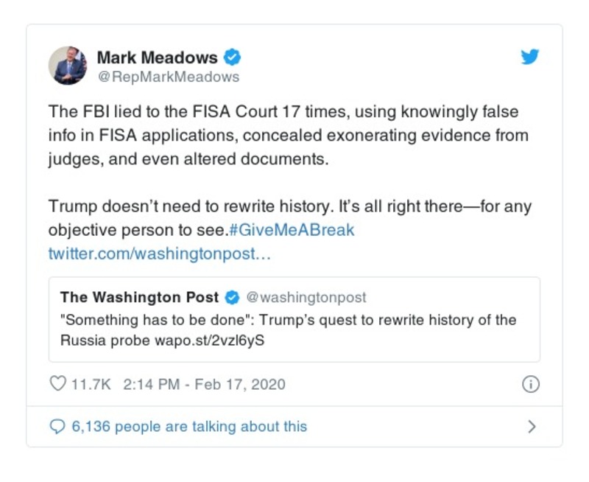Click the Mark Meadows display name
Image resolution: width=589 pixels, height=482 pixels.
(x=158, y=57)
